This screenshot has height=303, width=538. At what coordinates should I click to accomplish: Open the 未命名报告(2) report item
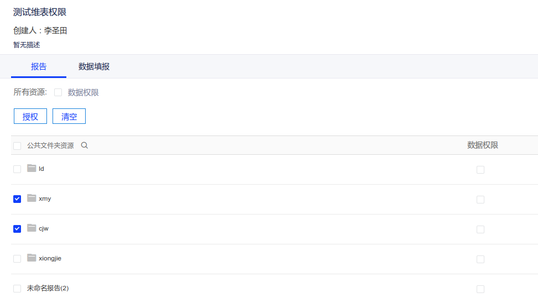coord(48,288)
